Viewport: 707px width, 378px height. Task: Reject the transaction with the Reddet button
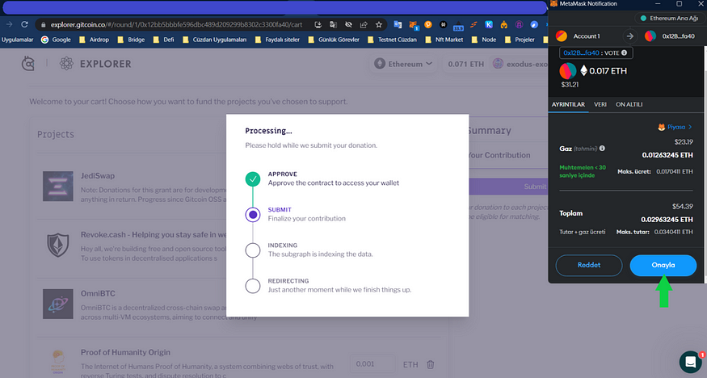(589, 265)
